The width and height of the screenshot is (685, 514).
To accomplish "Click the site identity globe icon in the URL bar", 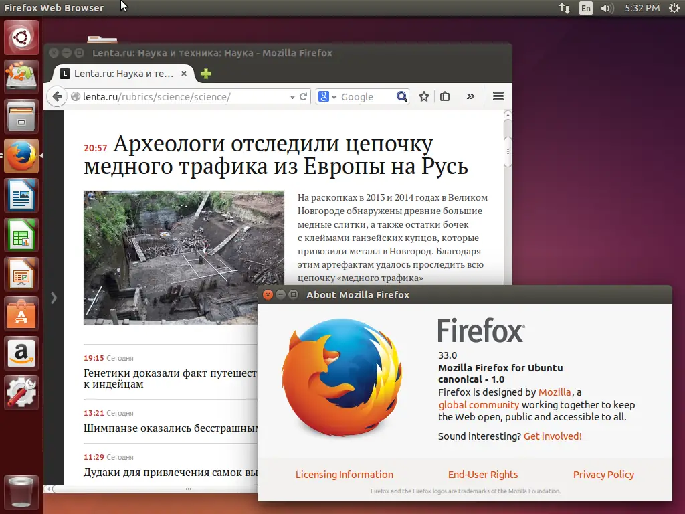I will 76,96.
